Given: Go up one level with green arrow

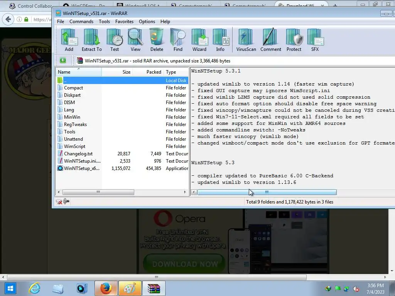Looking at the screenshot, I should tap(63, 61).
